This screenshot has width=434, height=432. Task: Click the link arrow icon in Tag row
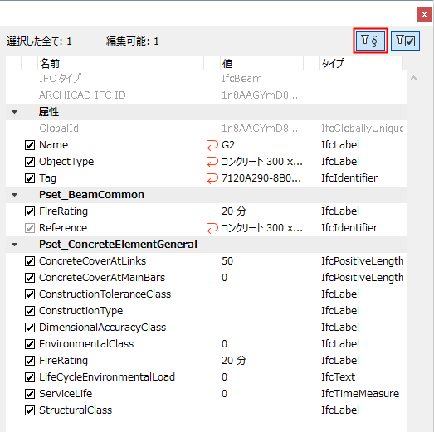(212, 178)
